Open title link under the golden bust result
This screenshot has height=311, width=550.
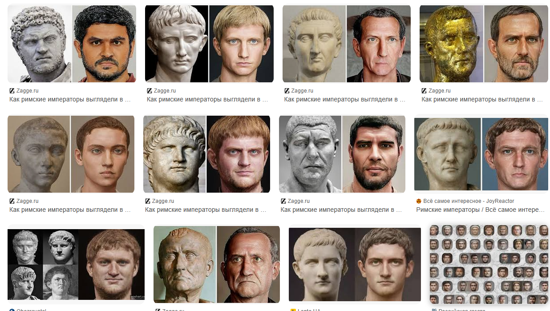point(482,99)
